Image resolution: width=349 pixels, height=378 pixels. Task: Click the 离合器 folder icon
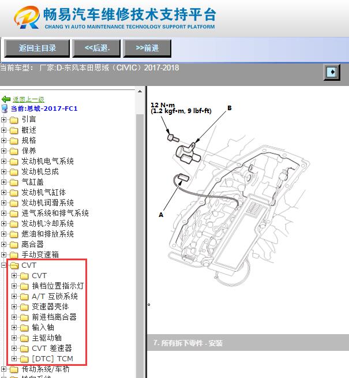tap(14, 245)
